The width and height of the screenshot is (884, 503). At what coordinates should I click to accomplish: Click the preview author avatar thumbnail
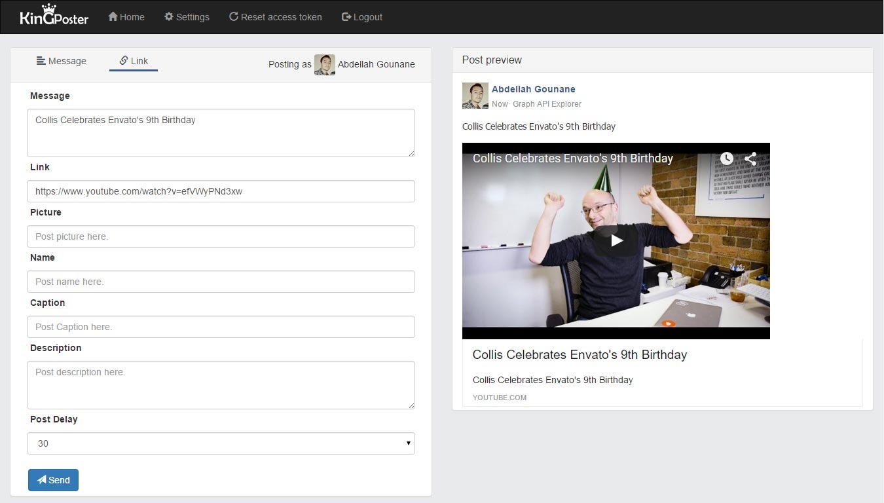(475, 96)
